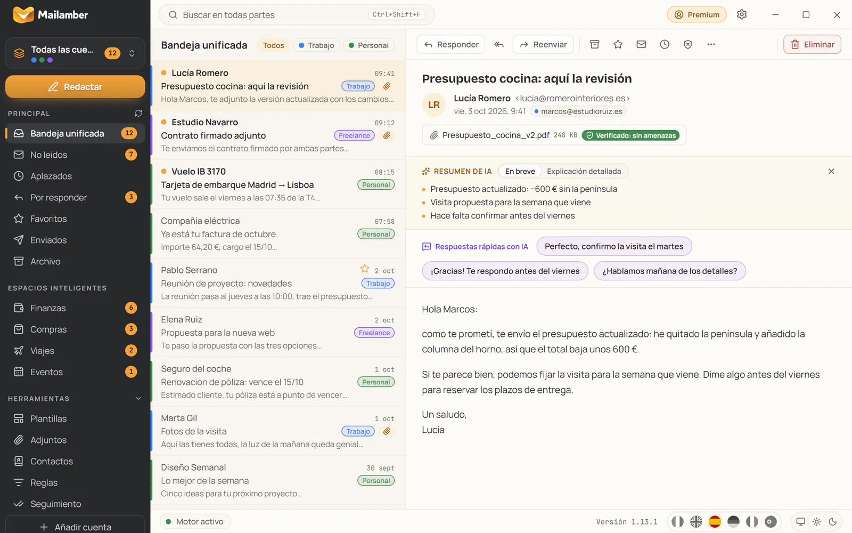Open the Viajes smart space

75,351
